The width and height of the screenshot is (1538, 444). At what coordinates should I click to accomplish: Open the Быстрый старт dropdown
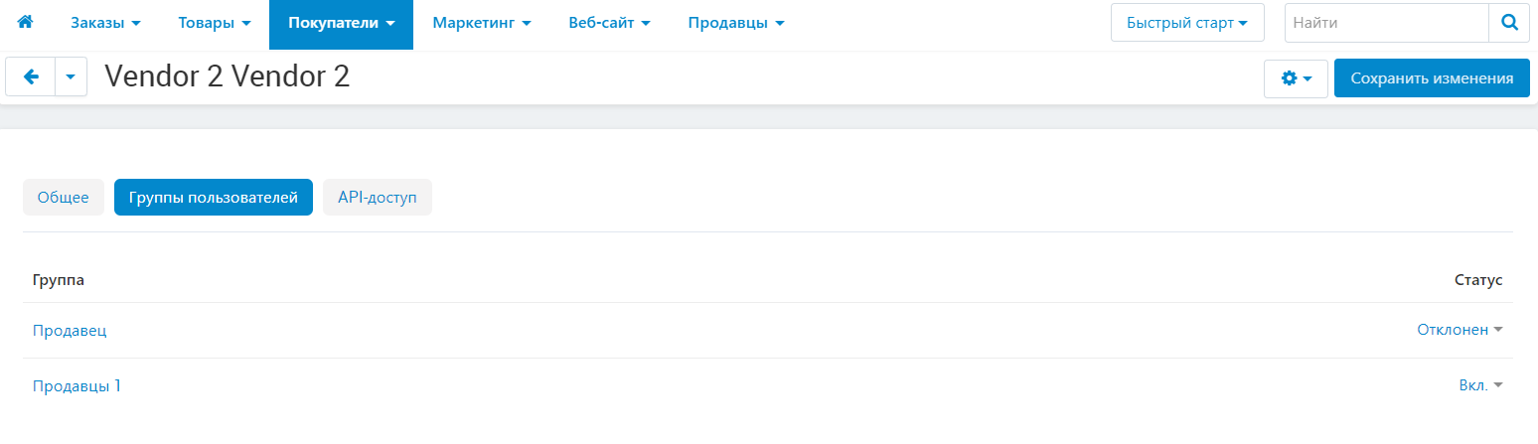click(x=1186, y=23)
